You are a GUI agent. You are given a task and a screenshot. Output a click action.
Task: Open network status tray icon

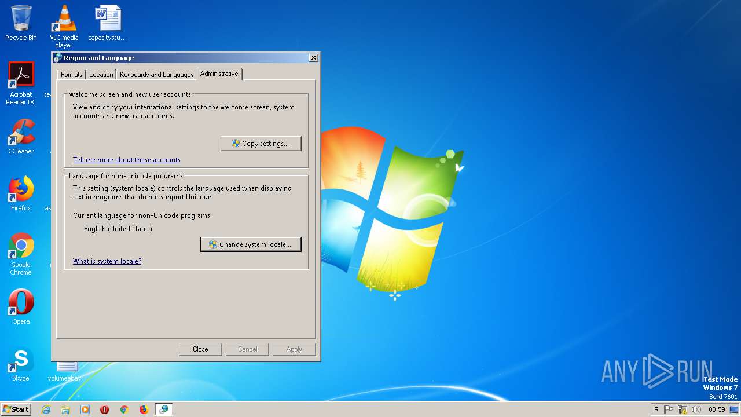tap(683, 409)
